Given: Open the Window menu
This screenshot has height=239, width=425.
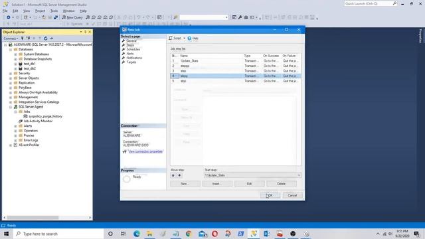Looking at the screenshot, I should point(68,11).
